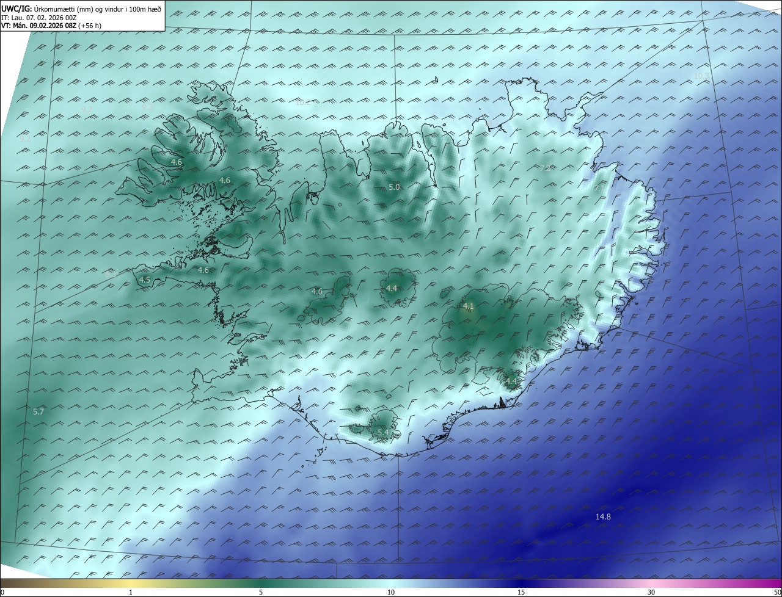Click the 5.0 value label
Image resolution: width=782 pixels, height=597 pixels.
click(394, 187)
